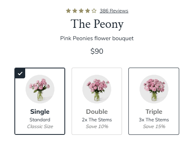Click the fourth gold rating star

click(88, 11)
